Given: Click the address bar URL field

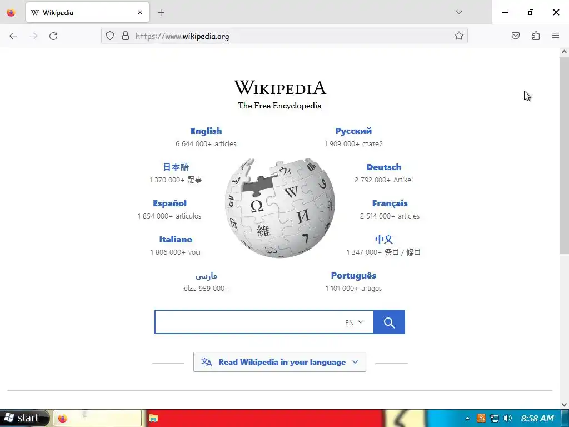Looking at the screenshot, I should [x=284, y=36].
